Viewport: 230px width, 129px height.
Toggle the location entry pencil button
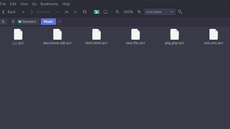3,22
